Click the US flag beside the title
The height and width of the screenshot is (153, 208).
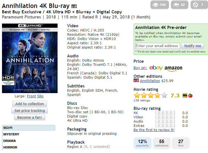[x=74, y=6]
